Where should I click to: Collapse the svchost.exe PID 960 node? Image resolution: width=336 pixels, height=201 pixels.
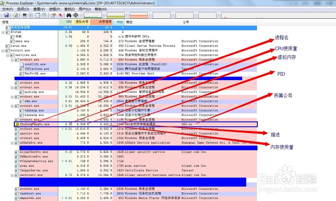click(x=12, y=97)
